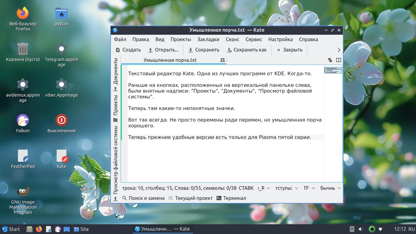Click the file manager icon in the taskbar
The height and width of the screenshot is (234, 416).
(x=30, y=229)
